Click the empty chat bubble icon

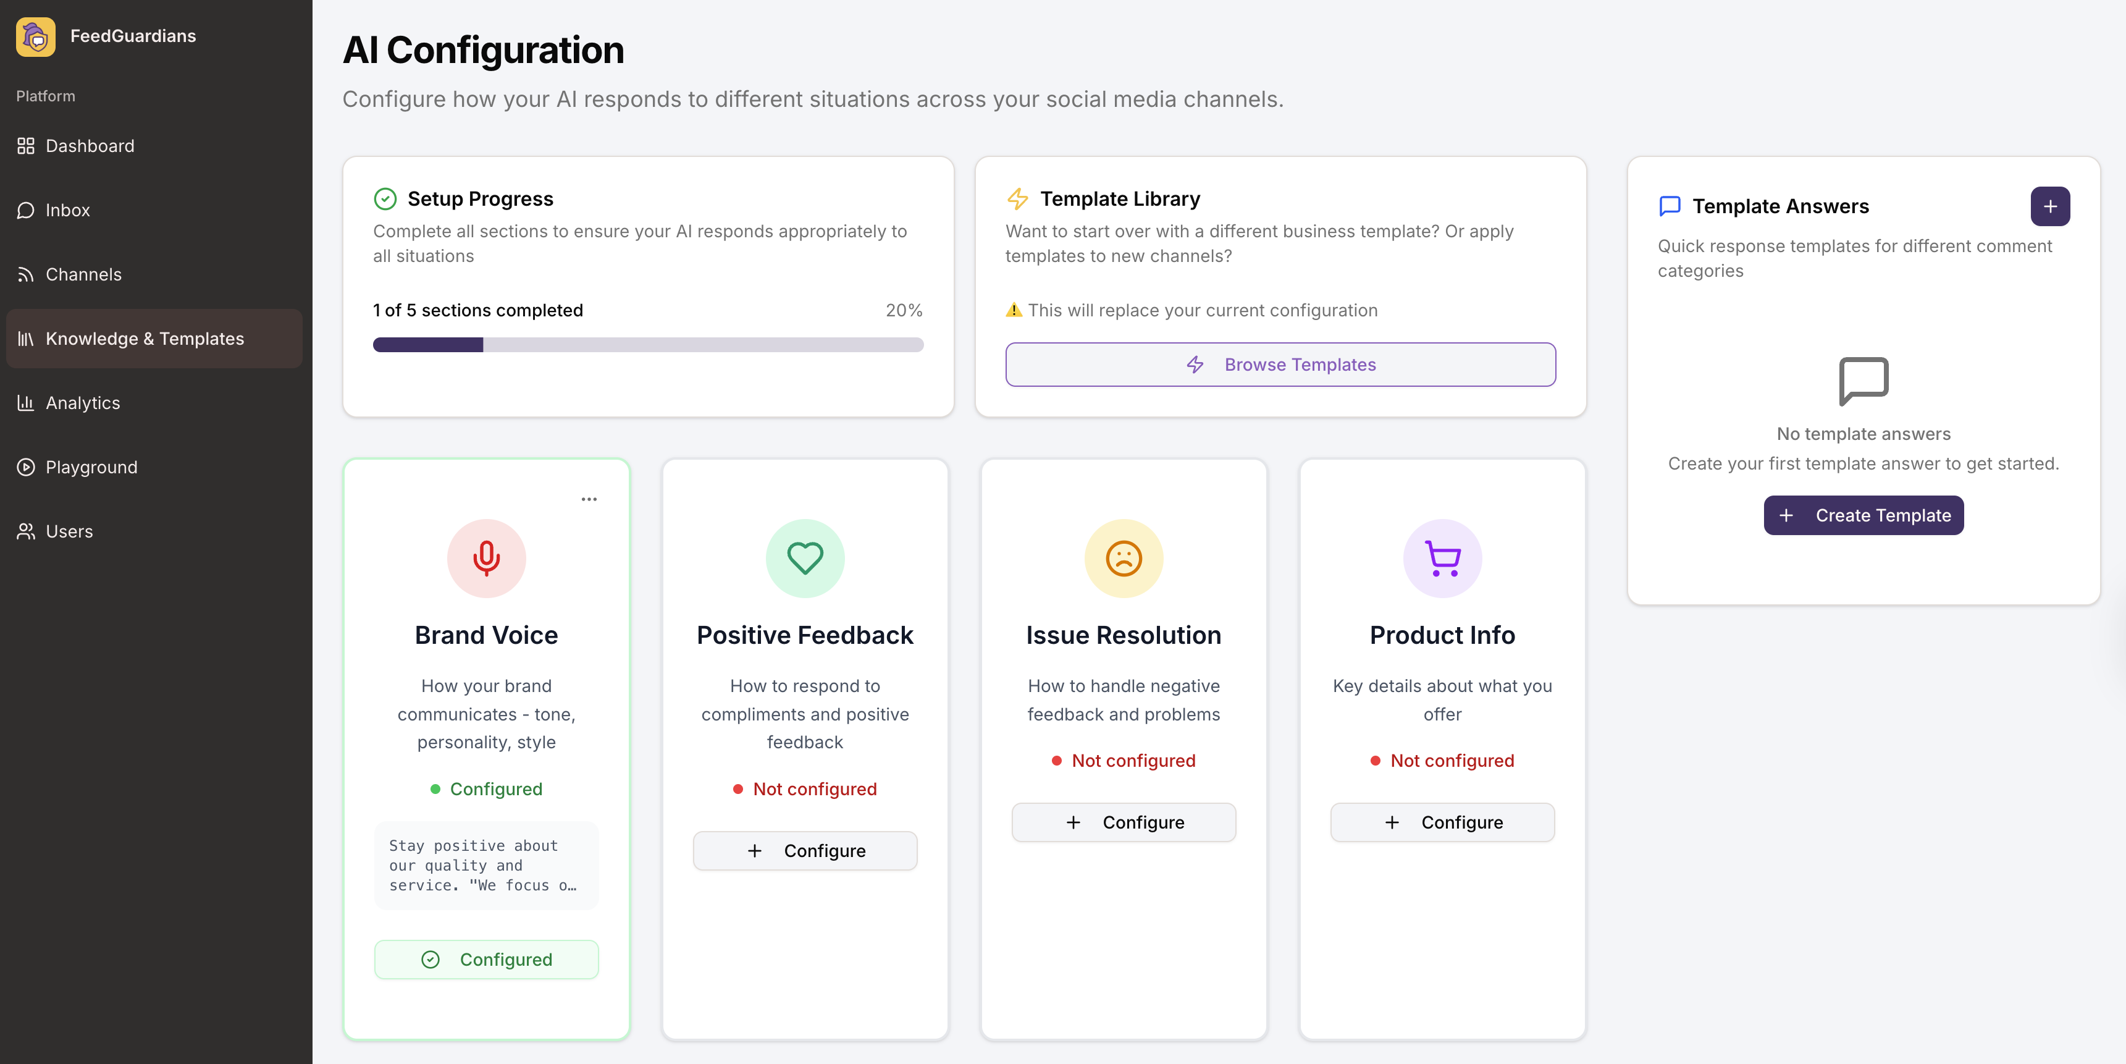(1863, 381)
